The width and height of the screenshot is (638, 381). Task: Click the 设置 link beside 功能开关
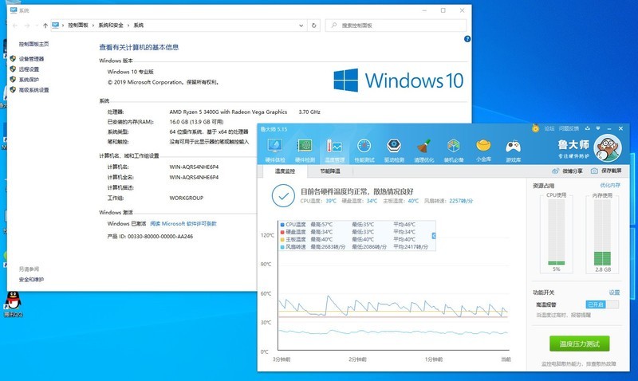tap(614, 293)
